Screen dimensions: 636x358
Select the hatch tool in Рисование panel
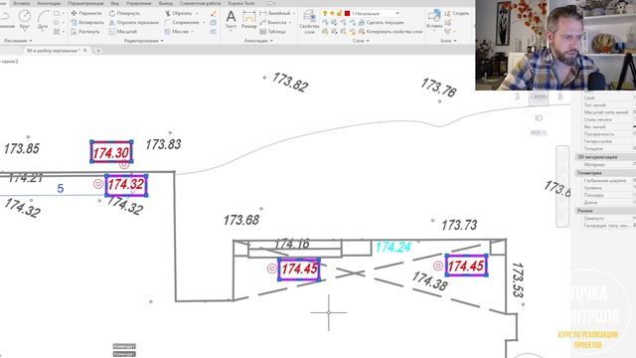pos(57,31)
